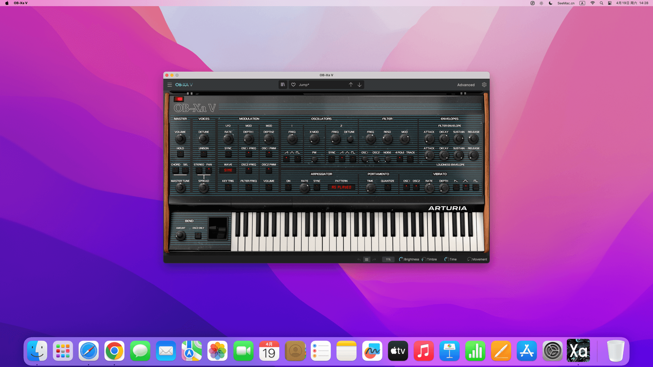This screenshot has height=367, width=653.
Task: Click the 11% CPU meter button
Action: point(388,259)
